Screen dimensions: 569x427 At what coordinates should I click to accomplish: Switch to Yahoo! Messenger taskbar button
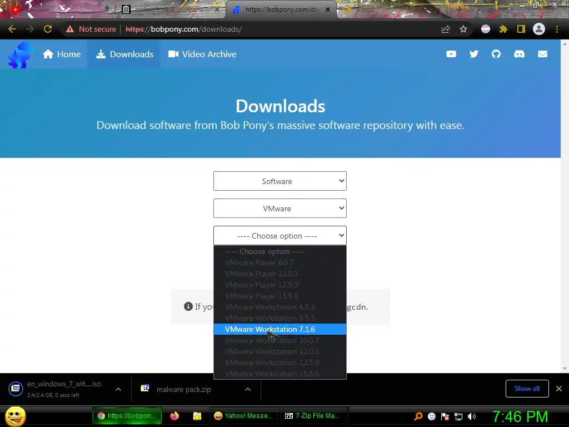243,416
